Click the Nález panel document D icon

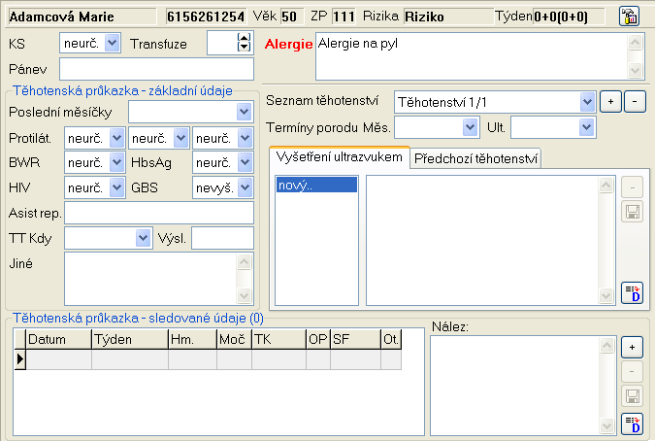[632, 423]
